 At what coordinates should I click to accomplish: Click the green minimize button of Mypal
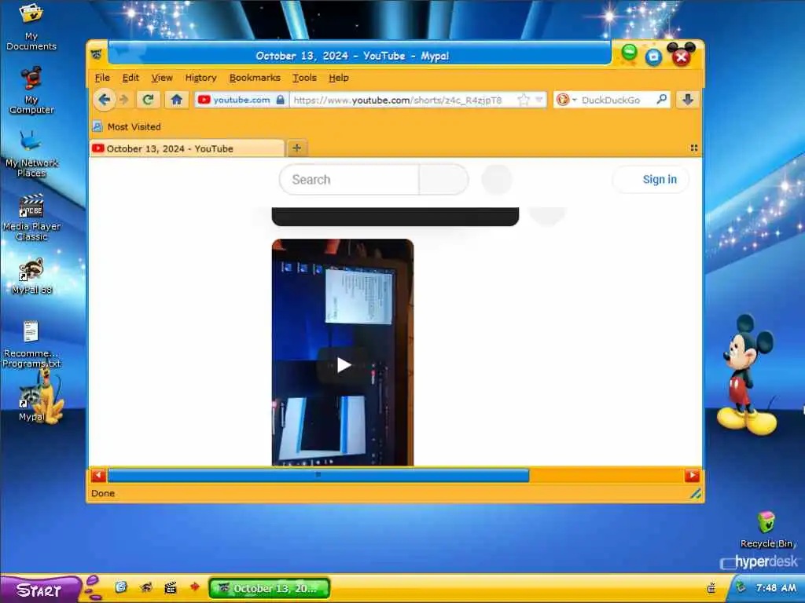point(629,53)
